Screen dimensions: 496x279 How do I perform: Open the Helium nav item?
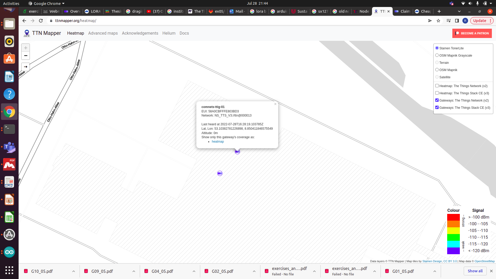[x=169, y=33]
